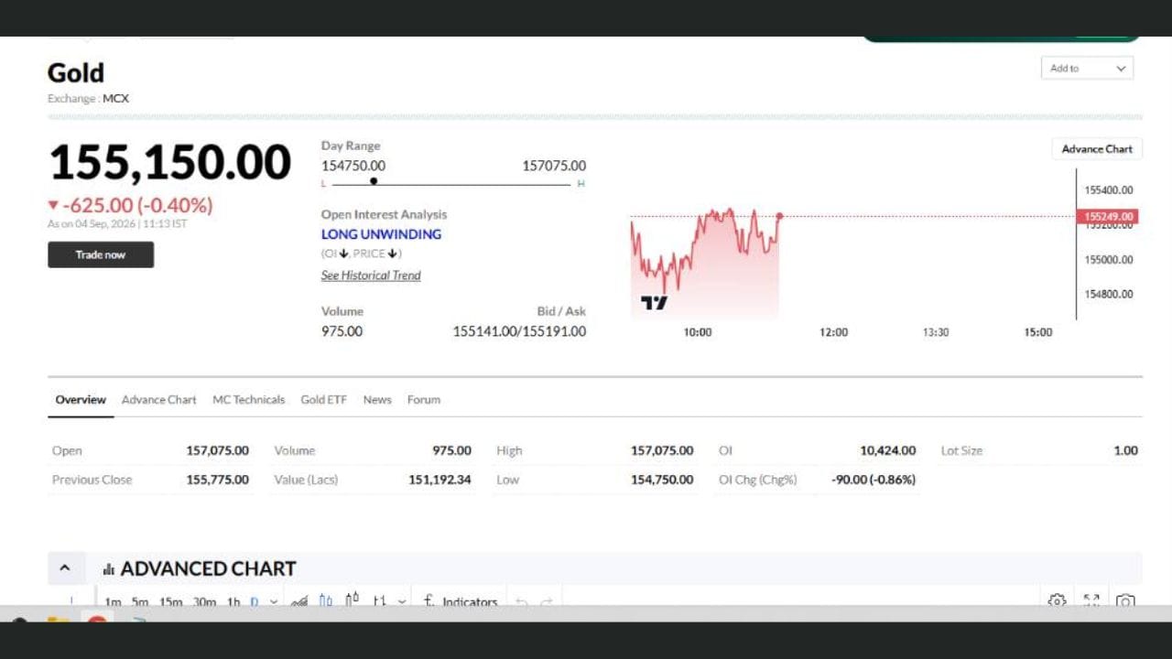1172x659 pixels.
Task: Open the Gold ETF tab
Action: [x=324, y=400]
